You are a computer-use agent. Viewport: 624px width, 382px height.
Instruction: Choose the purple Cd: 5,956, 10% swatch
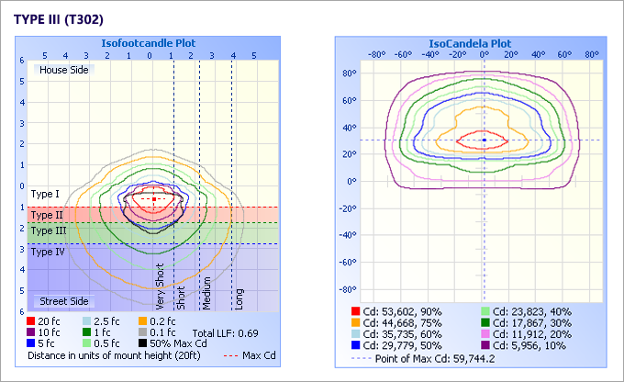(x=484, y=344)
